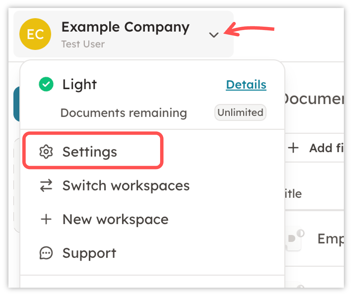353x297 pixels.
Task: Click the Test User subtitle text
Action: [x=83, y=44]
